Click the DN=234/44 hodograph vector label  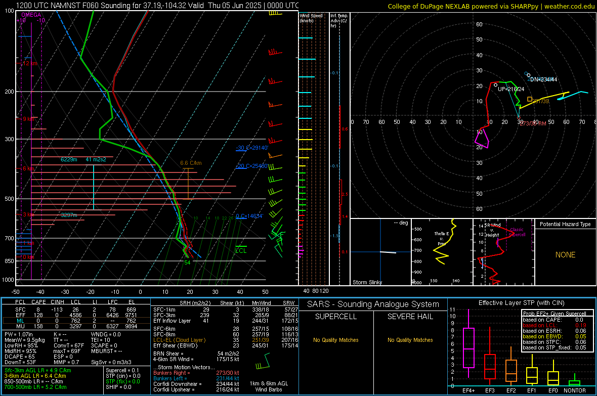544,79
